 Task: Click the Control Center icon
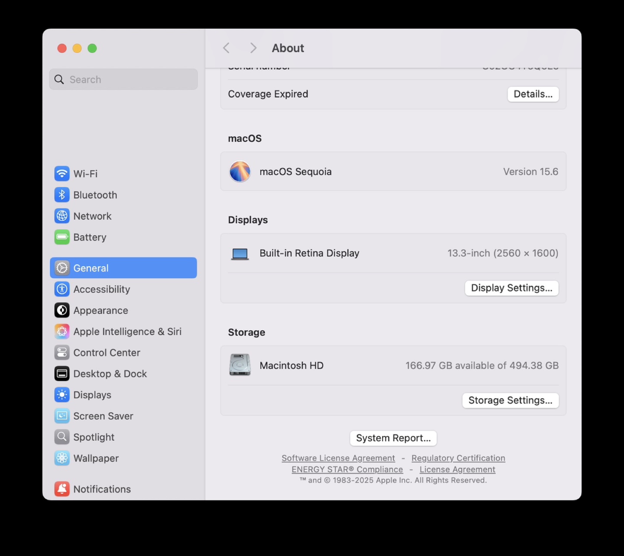point(62,353)
